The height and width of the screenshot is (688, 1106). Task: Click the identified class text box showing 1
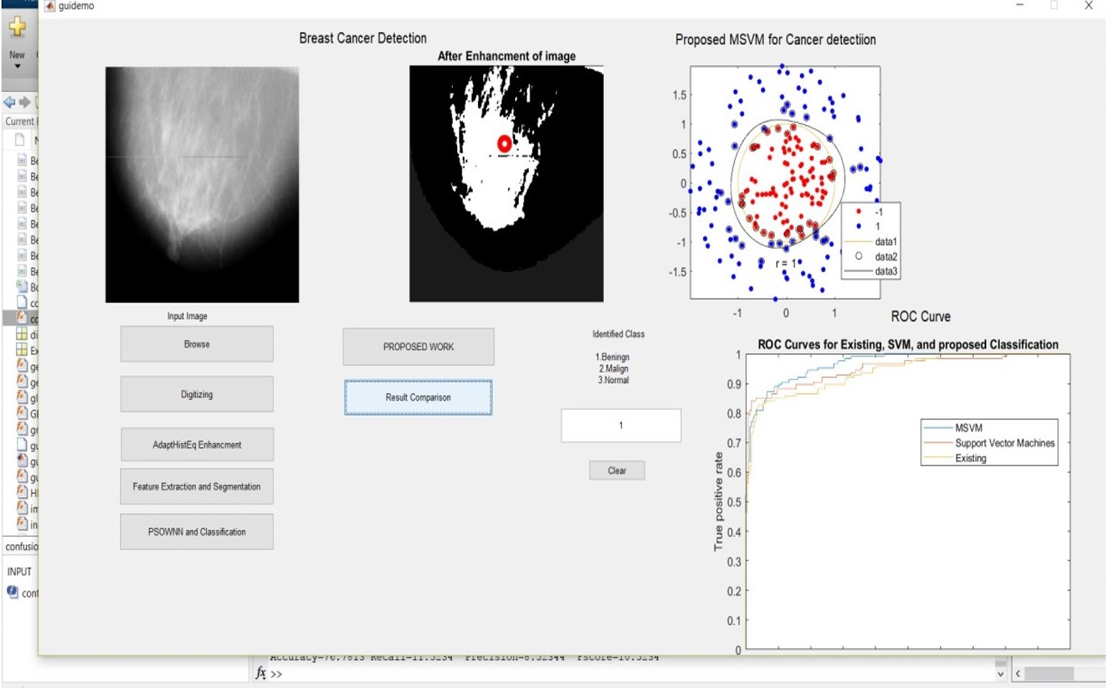click(x=621, y=425)
